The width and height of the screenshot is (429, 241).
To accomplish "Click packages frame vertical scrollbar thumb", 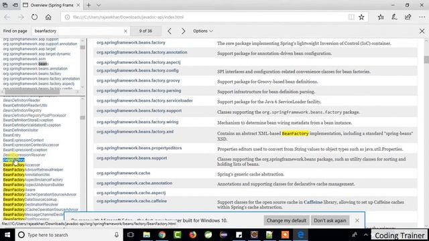I will click(x=82, y=48).
